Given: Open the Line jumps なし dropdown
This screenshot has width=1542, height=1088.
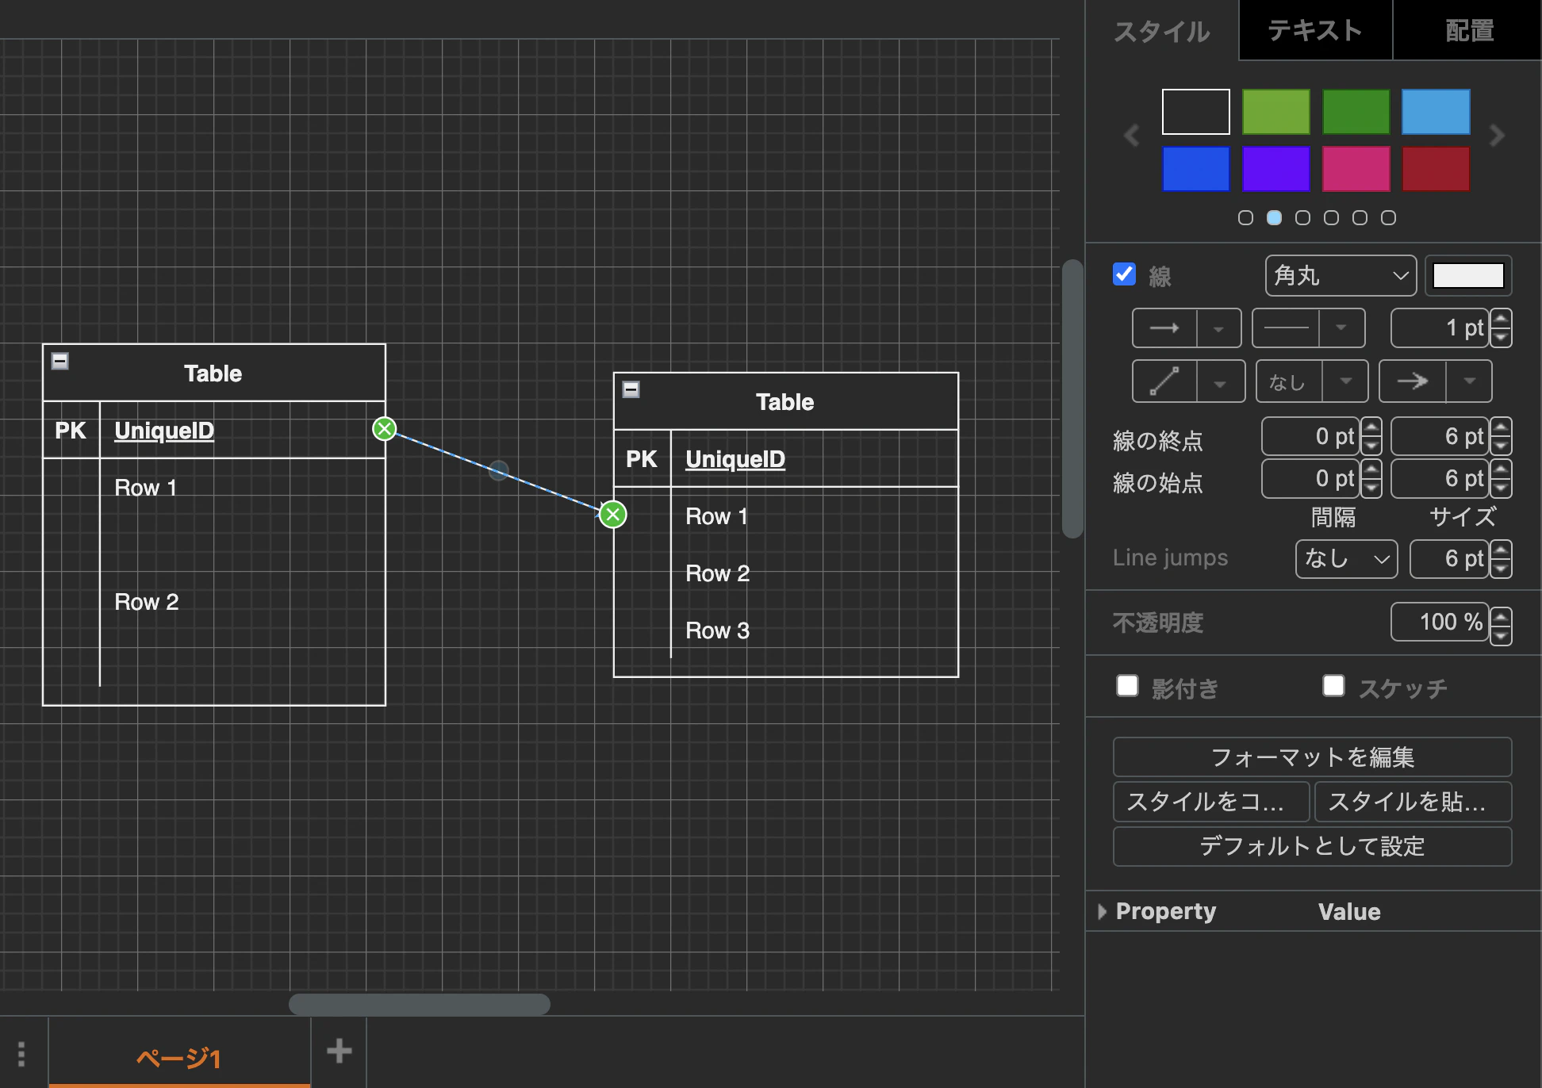Looking at the screenshot, I should 1346,559.
